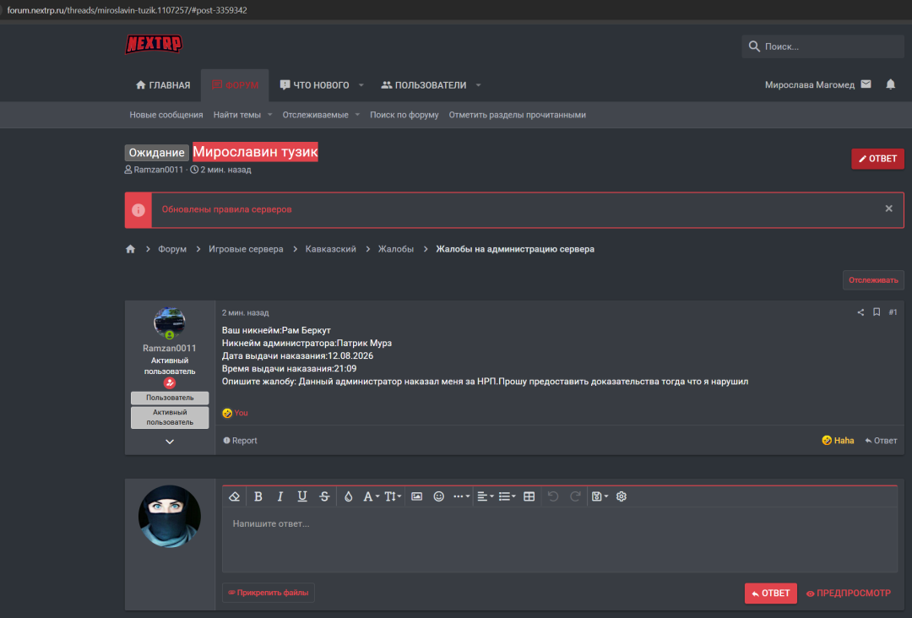Open the ЧТО НОВОГО tab
Screen dimensions: 912x618
(315, 85)
